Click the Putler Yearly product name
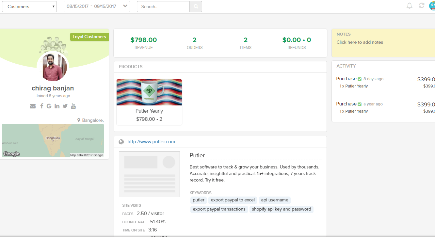Image resolution: width=435 pixels, height=237 pixels. [x=149, y=111]
